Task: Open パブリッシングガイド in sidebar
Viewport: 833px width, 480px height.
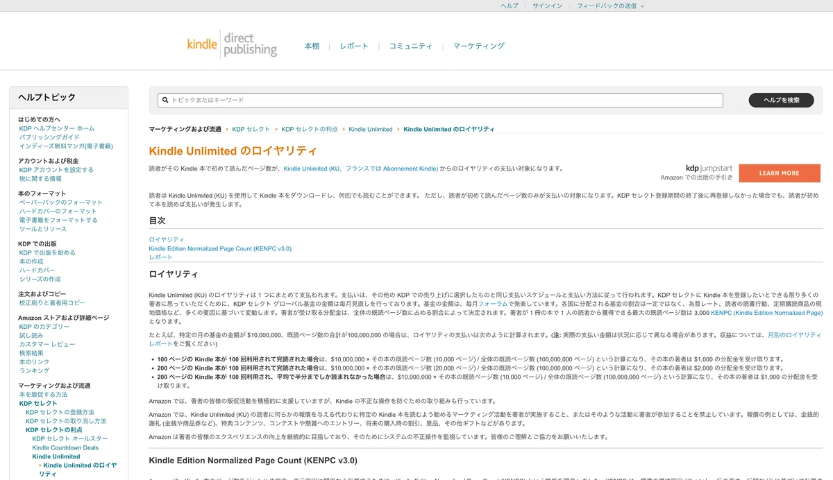Action: (49, 137)
